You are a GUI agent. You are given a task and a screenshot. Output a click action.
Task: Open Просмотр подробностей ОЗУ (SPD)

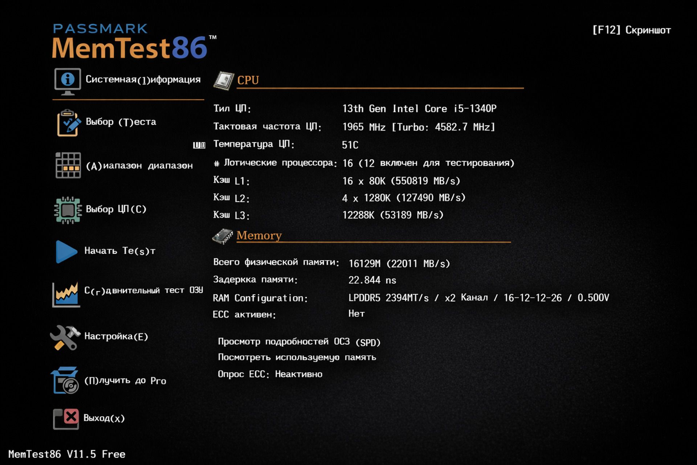299,341
